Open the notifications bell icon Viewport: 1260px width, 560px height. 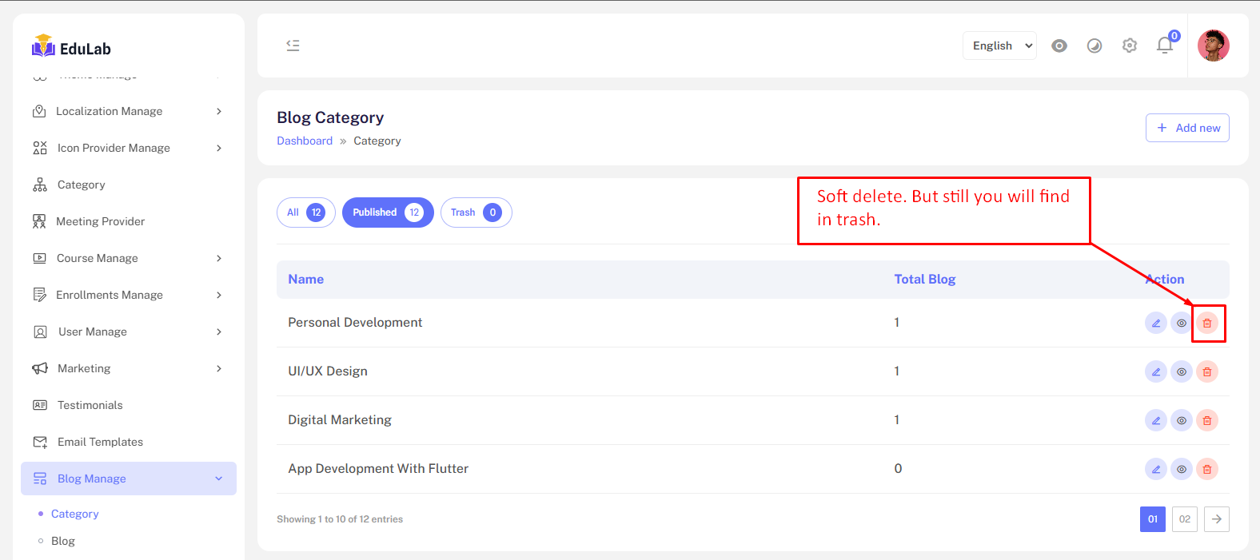(x=1164, y=46)
